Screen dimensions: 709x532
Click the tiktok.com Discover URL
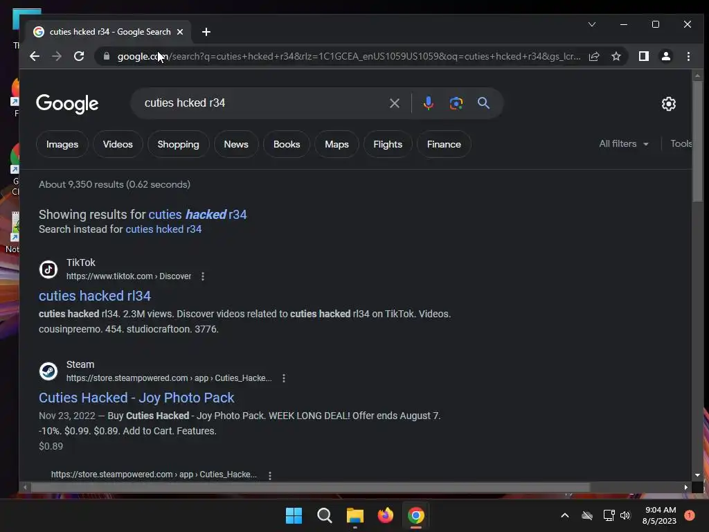point(128,276)
